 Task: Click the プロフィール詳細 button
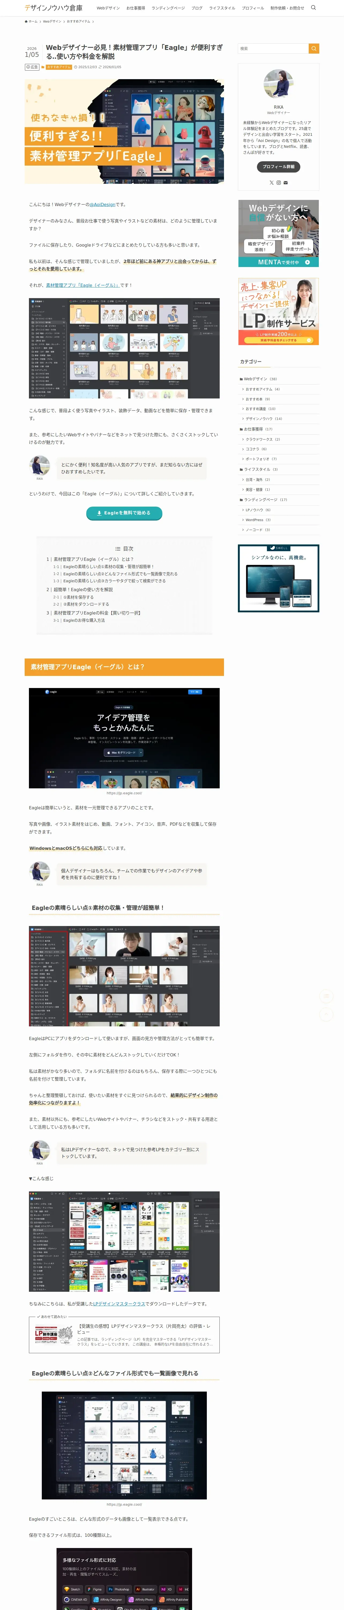pos(278,167)
